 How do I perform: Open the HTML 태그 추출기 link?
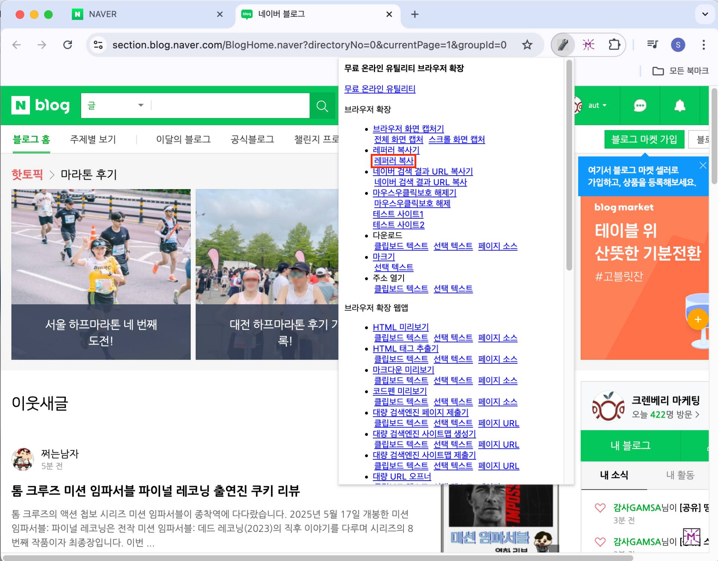click(x=405, y=348)
